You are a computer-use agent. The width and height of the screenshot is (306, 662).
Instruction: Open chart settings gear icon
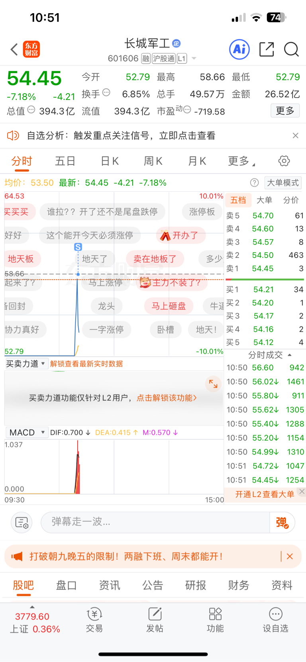point(284,161)
